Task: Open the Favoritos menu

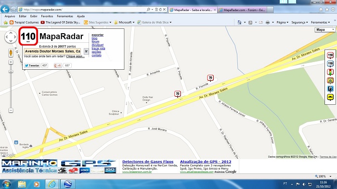Action: tap(47, 16)
